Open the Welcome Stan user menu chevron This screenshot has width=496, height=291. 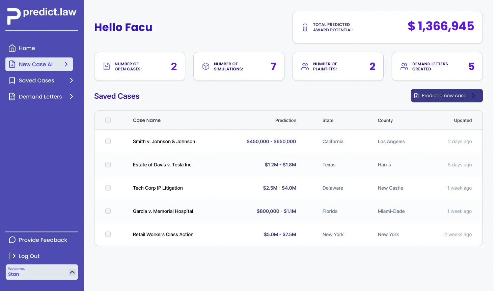click(72, 272)
